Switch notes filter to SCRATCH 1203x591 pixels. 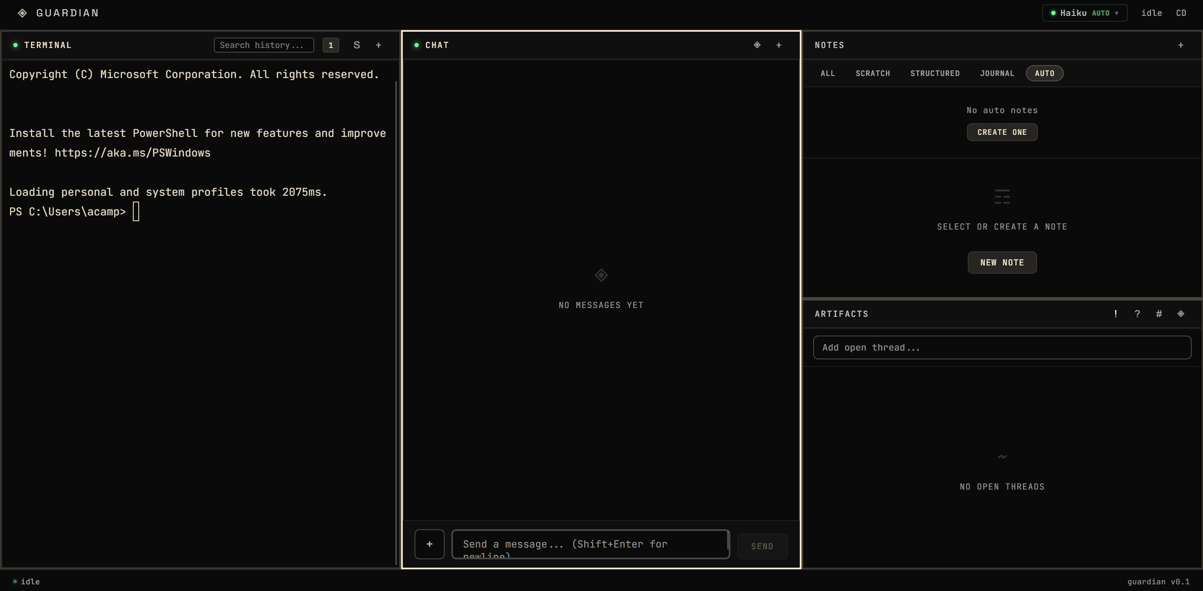[x=873, y=73]
